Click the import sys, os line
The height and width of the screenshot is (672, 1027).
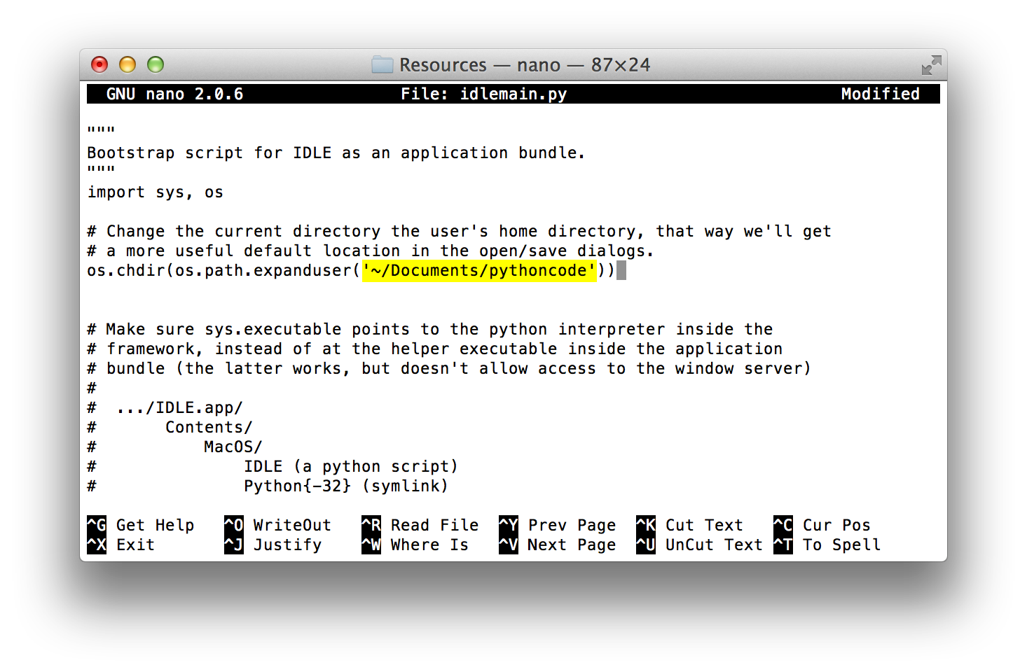tap(154, 192)
